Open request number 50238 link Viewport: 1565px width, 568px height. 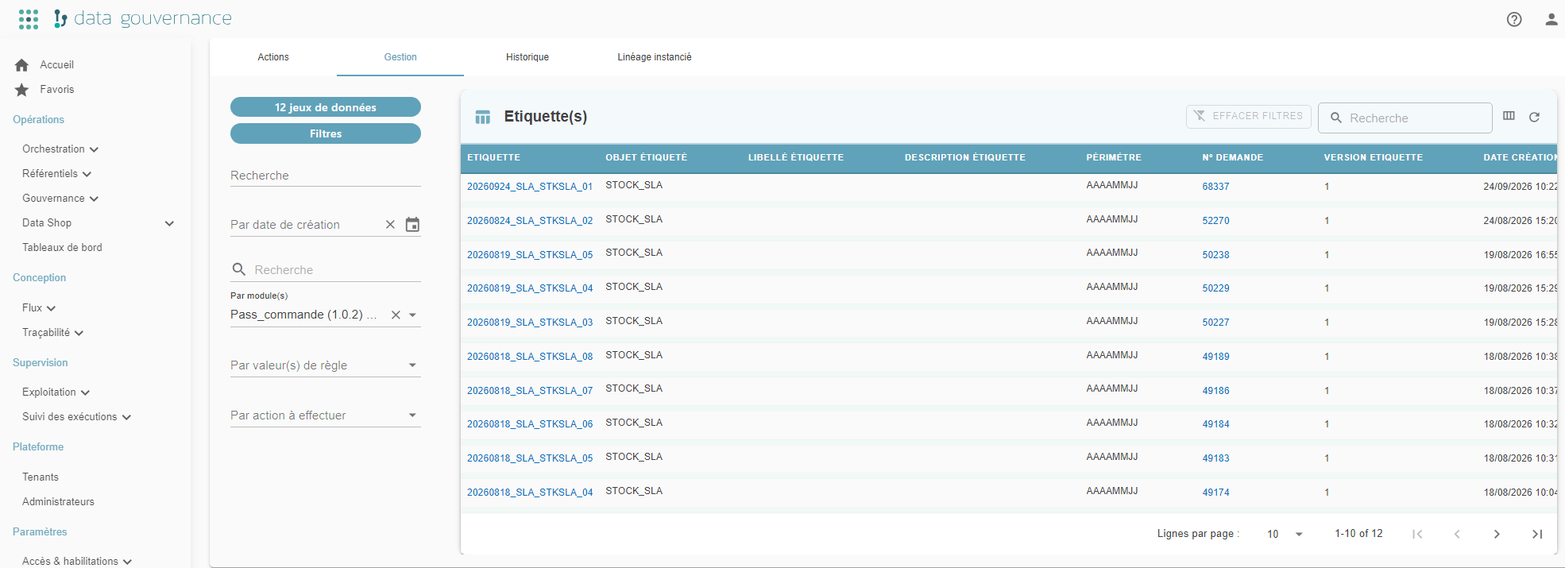(x=1215, y=255)
